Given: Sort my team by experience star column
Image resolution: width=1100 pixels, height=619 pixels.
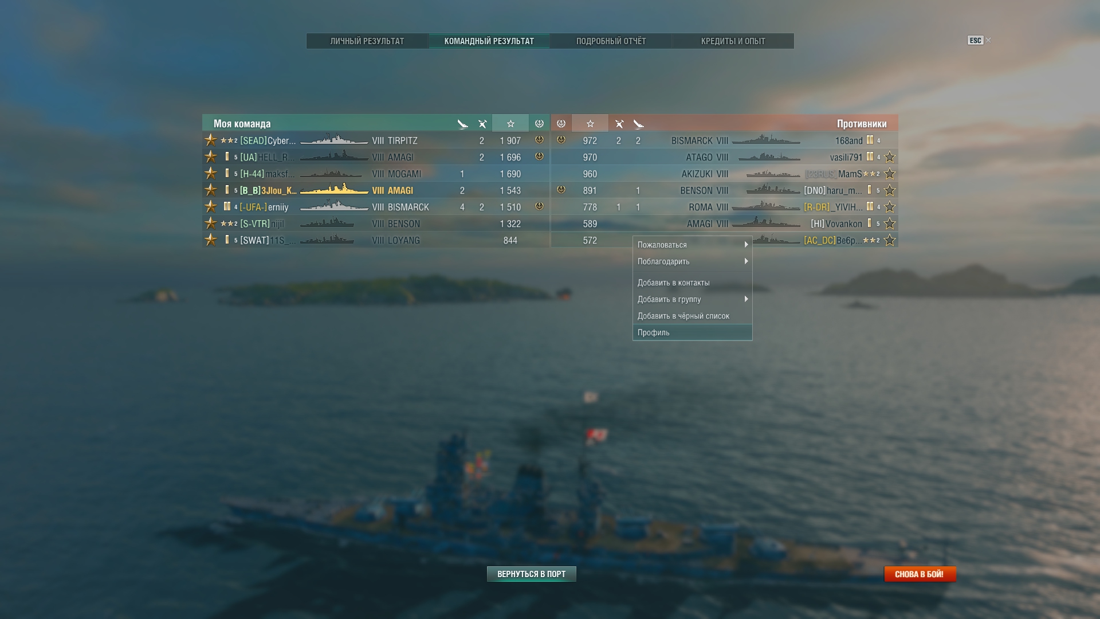Looking at the screenshot, I should tap(510, 123).
